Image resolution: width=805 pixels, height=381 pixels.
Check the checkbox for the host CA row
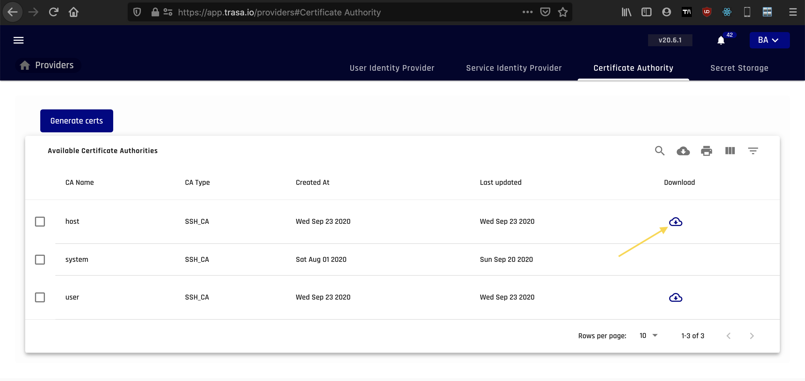[40, 222]
